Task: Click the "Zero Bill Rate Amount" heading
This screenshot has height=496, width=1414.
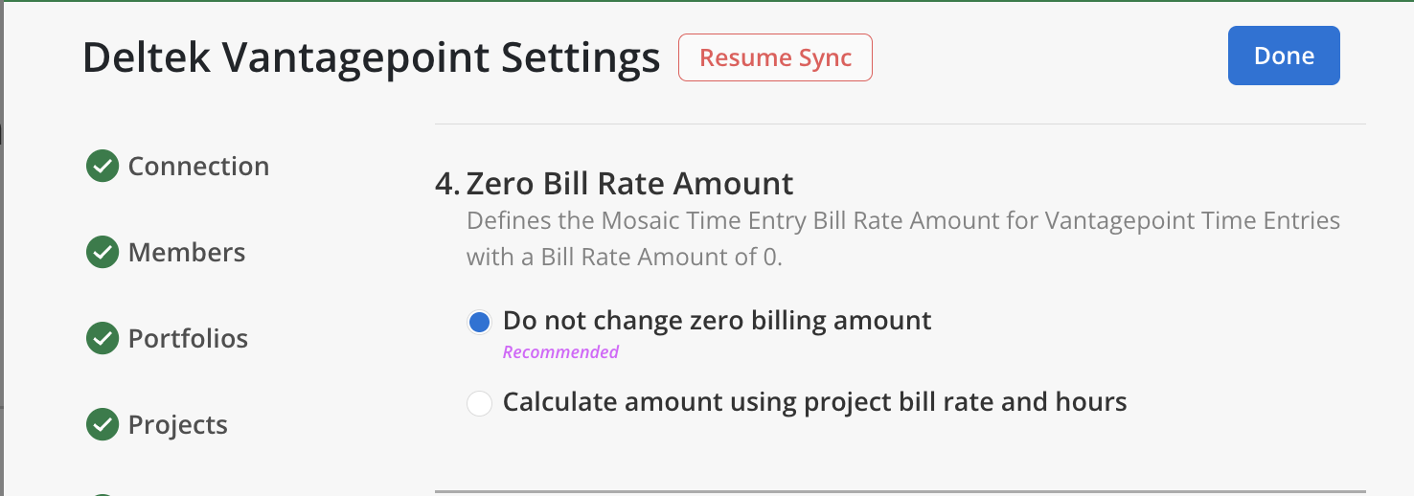Action: point(629,183)
